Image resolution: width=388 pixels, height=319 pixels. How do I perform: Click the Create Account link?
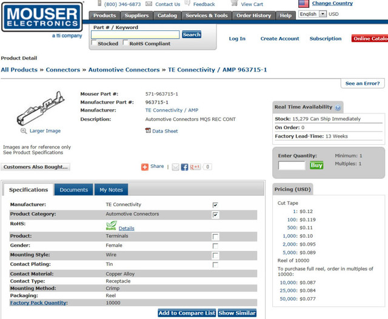pos(279,39)
